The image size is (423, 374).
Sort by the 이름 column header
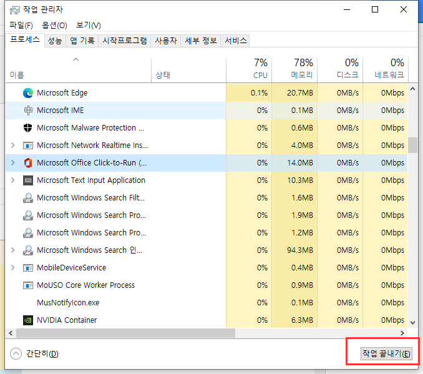[x=78, y=69]
